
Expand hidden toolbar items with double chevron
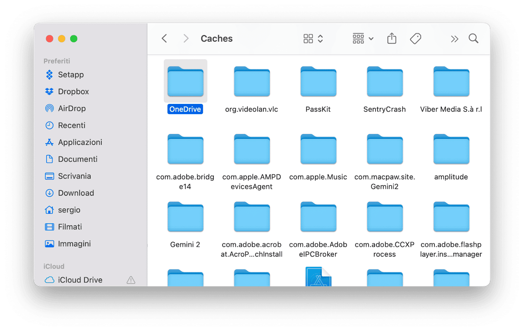(454, 39)
